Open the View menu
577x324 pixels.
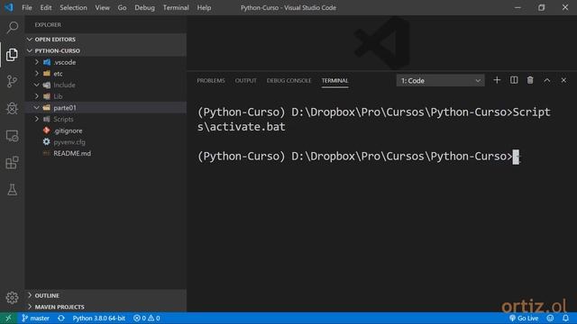point(102,7)
